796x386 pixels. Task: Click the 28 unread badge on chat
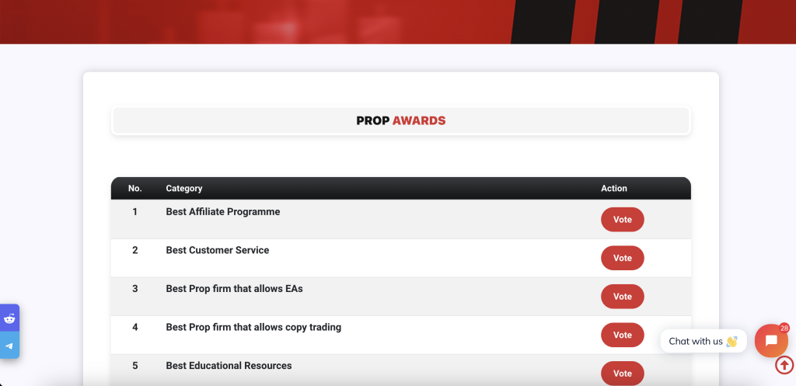point(784,328)
